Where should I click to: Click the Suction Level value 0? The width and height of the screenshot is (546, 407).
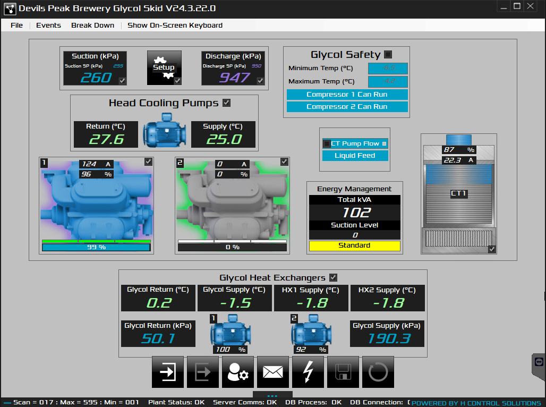pyautogui.click(x=355, y=235)
